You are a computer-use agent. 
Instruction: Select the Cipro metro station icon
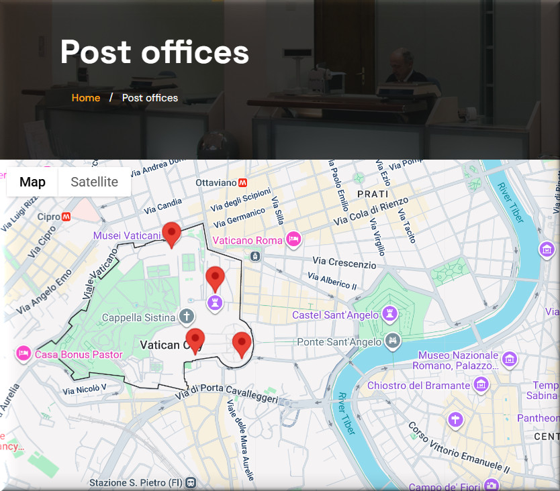(x=66, y=217)
